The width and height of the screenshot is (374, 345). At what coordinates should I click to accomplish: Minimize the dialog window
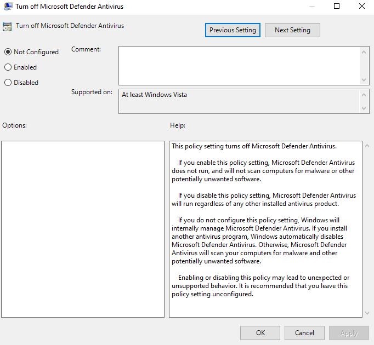point(311,6)
